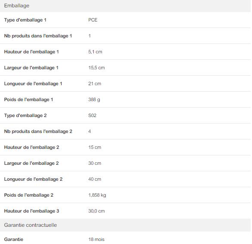252x244 pixels.
Task: Select the Type d'emballage 1 label
Action: pos(25,20)
